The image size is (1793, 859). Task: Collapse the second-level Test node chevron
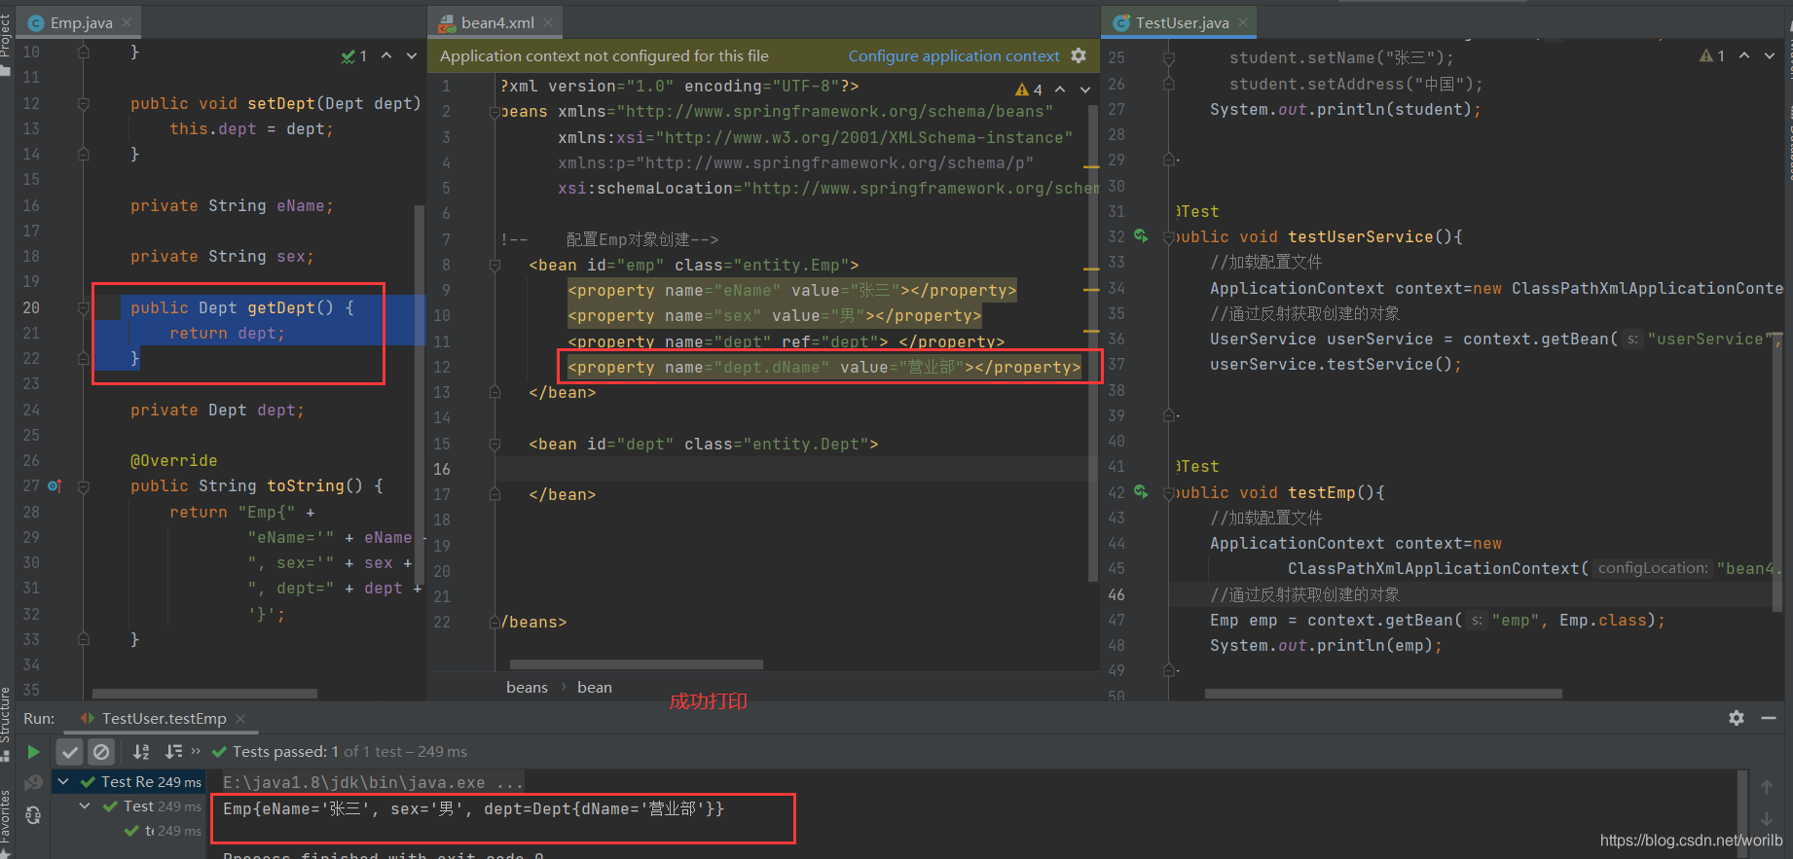(x=85, y=805)
